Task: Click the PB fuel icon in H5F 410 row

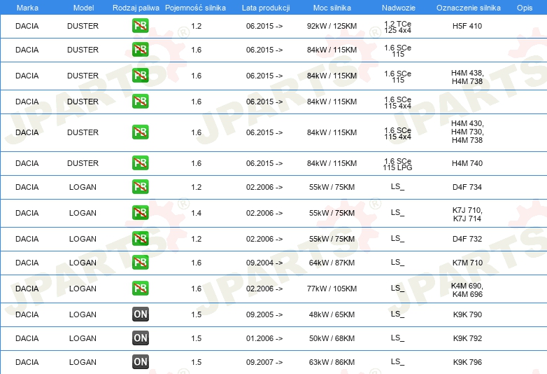Action: click(x=140, y=26)
